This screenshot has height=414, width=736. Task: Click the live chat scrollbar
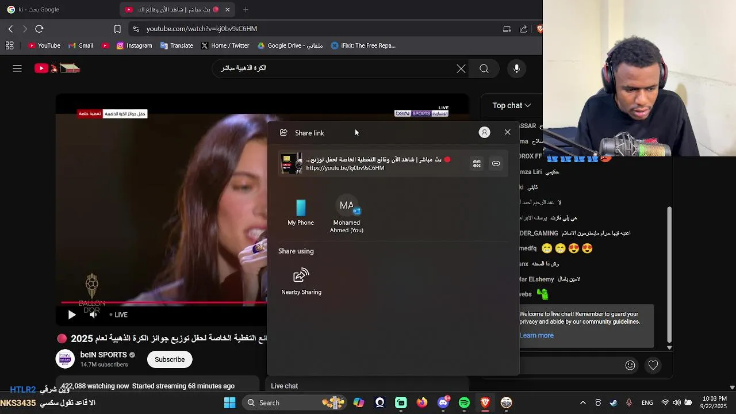tap(669, 275)
